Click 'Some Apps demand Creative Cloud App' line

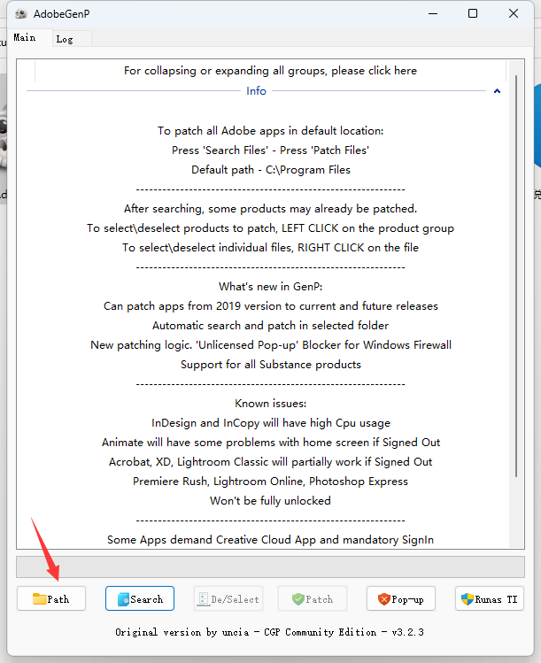coord(270,540)
